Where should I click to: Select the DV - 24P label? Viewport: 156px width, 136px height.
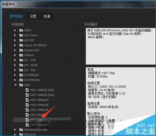(30, 60)
